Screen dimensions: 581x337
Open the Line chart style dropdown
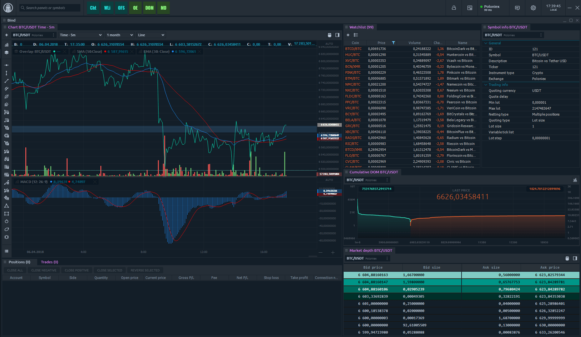[x=150, y=35]
